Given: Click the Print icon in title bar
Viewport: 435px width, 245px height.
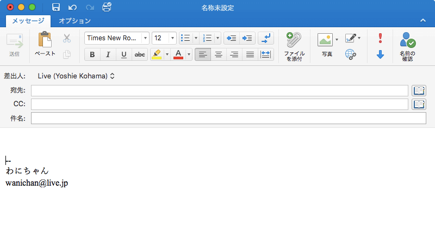Looking at the screenshot, I should [107, 7].
